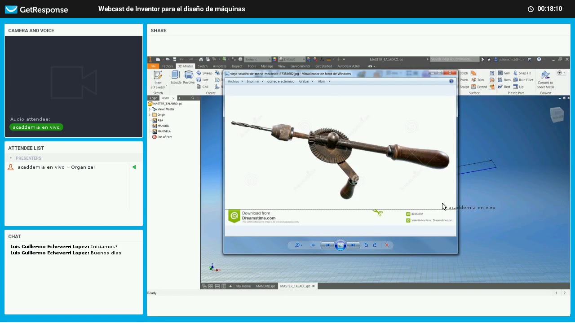
Task: Open signed-in user julian.chica dropdown
Action: pos(509,59)
